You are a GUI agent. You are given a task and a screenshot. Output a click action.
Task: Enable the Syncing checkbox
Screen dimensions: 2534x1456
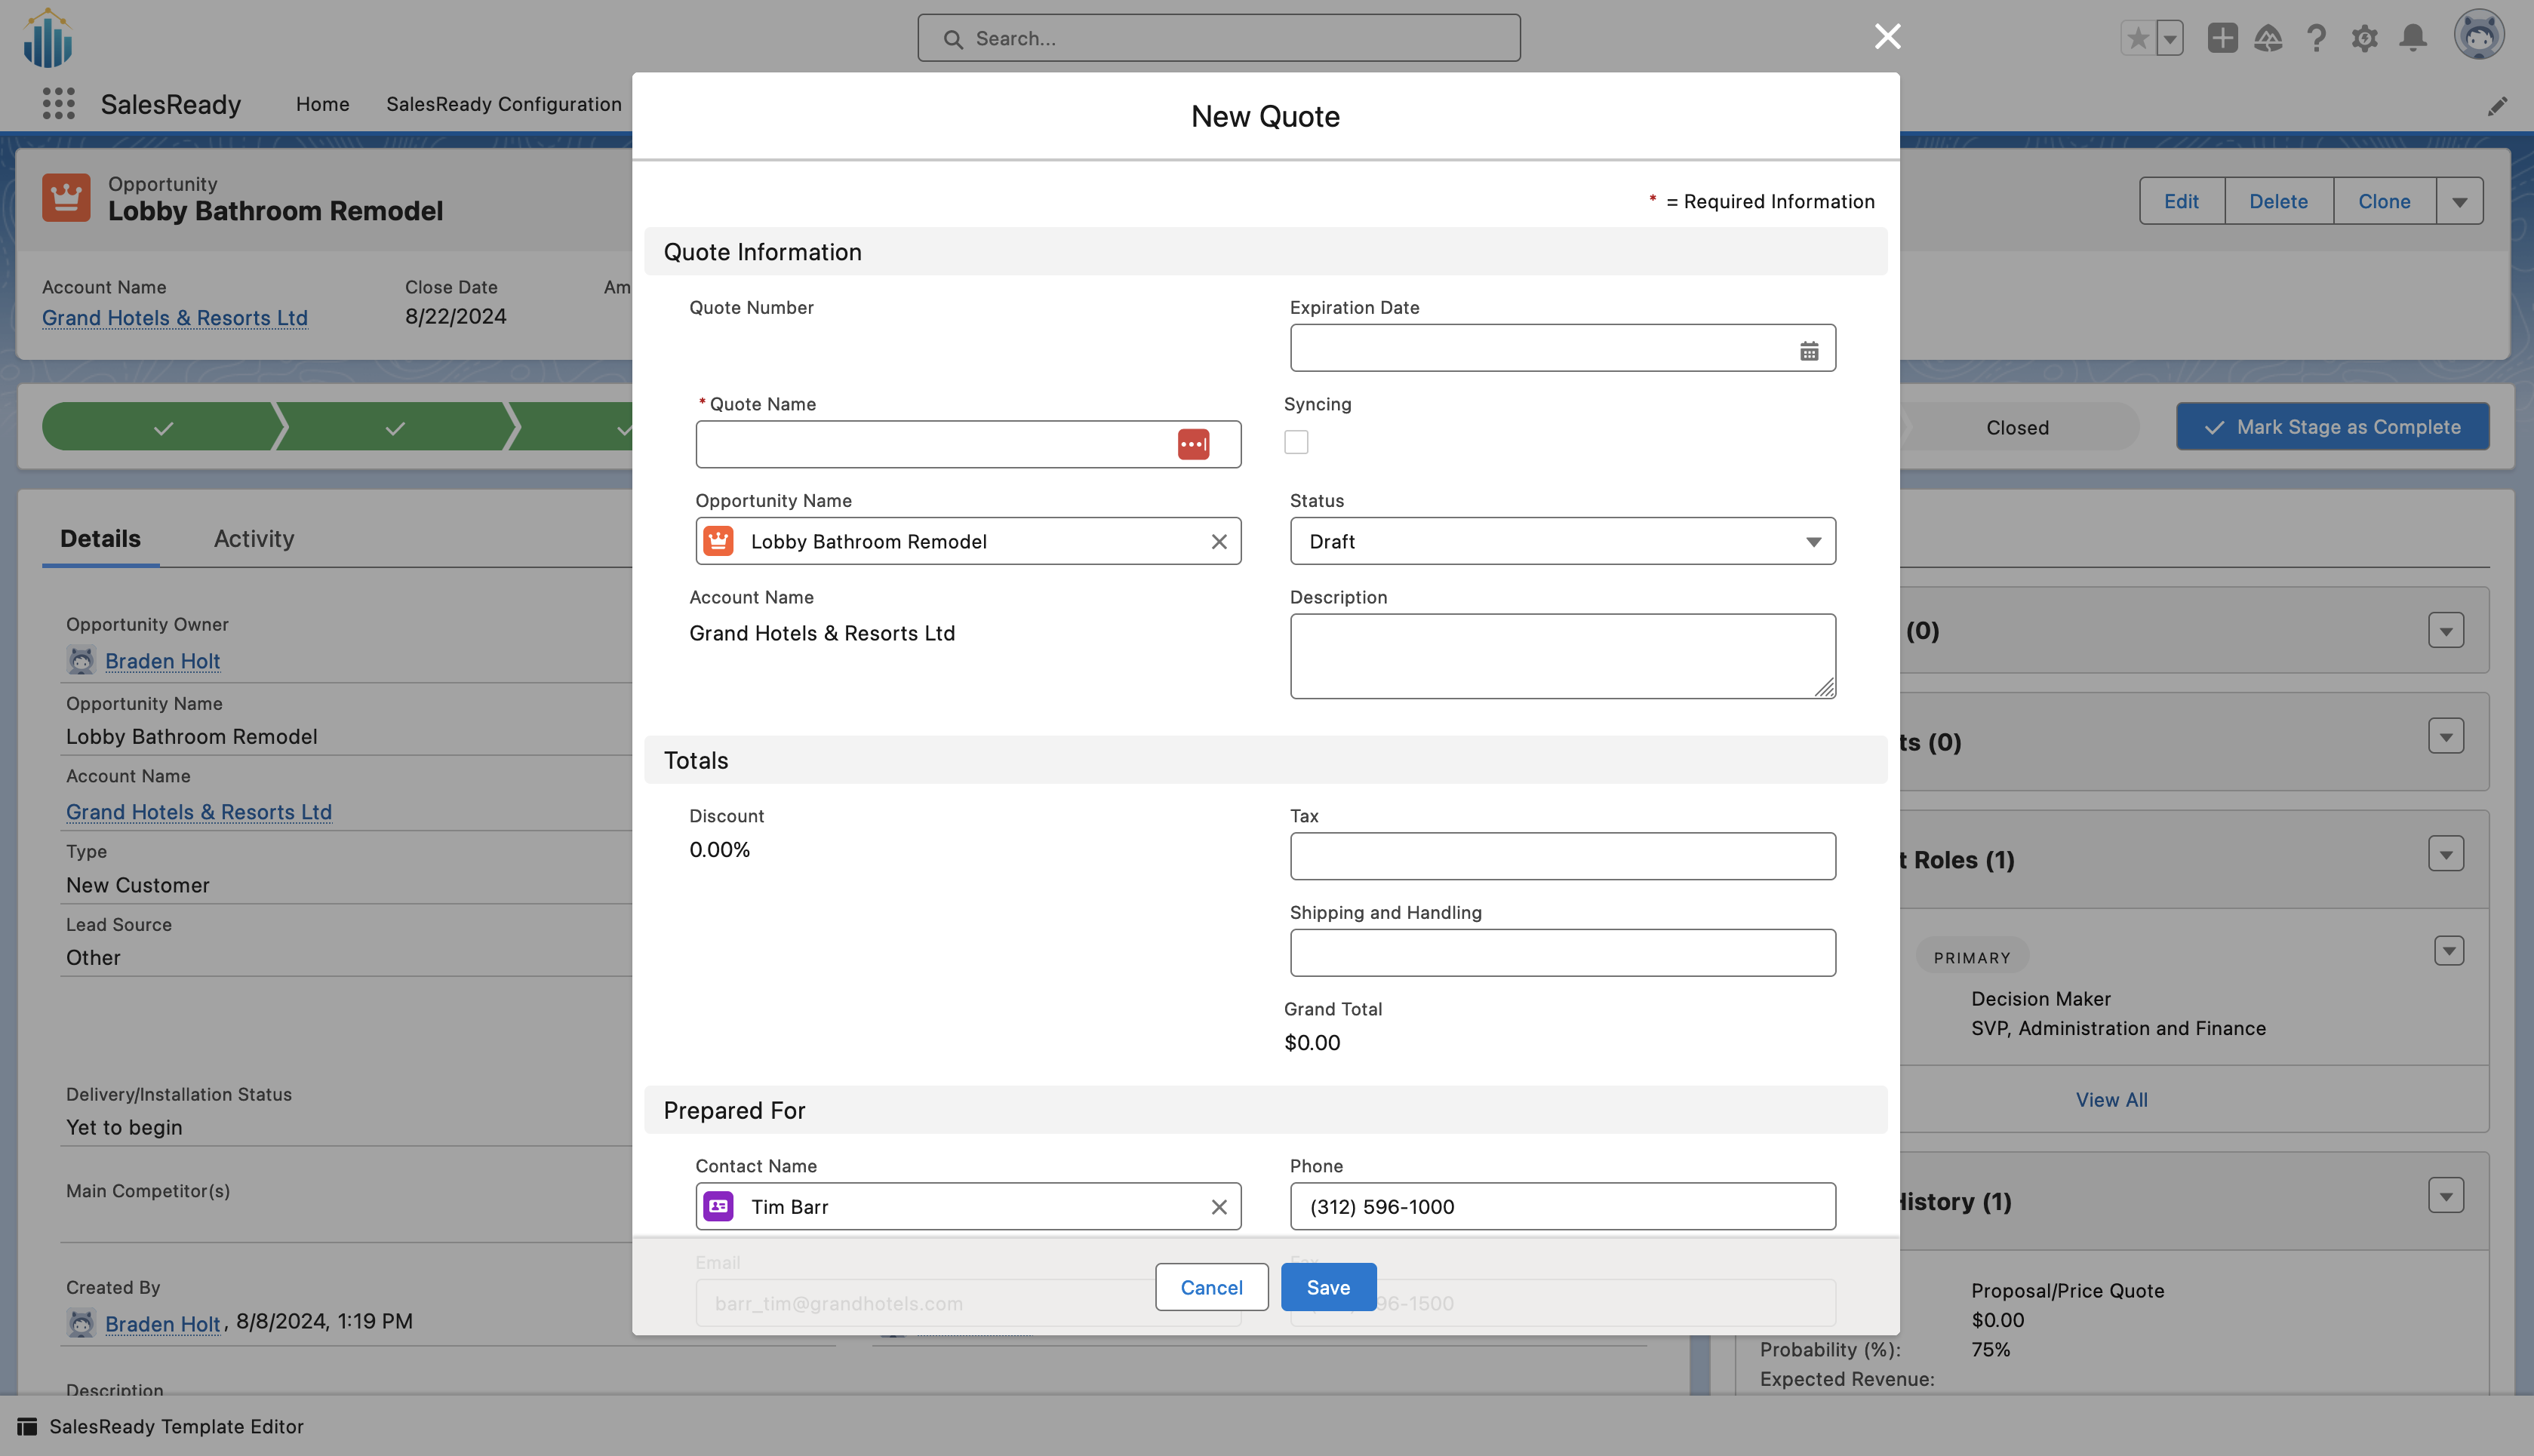tap(1296, 442)
